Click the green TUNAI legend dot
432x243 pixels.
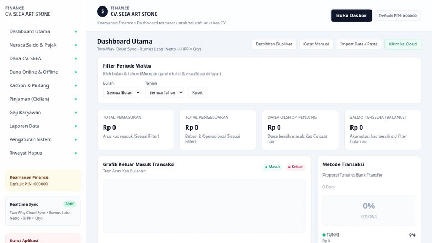point(324,235)
